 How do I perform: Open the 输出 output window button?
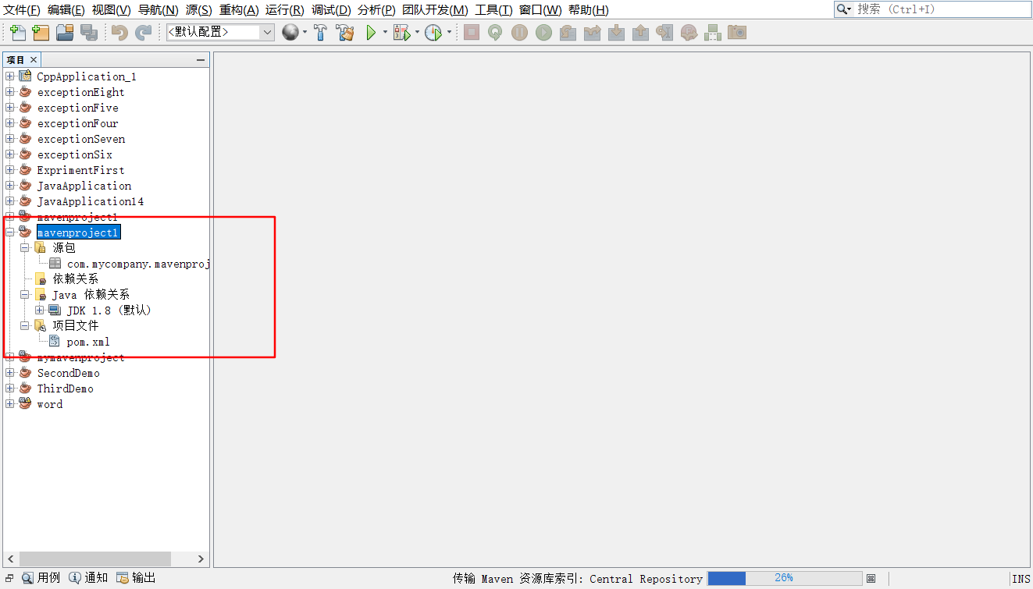[136, 578]
